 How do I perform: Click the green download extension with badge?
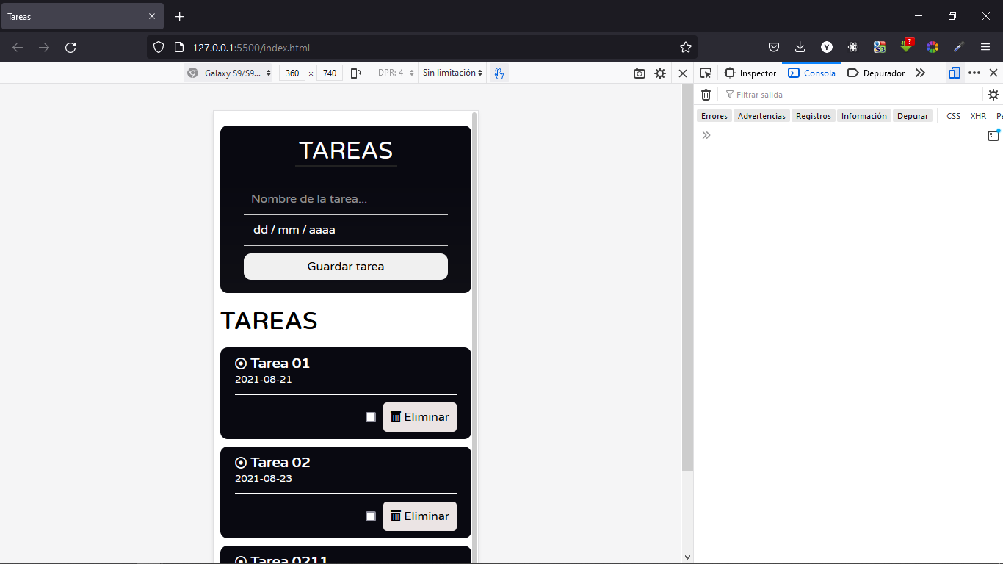[907, 46]
